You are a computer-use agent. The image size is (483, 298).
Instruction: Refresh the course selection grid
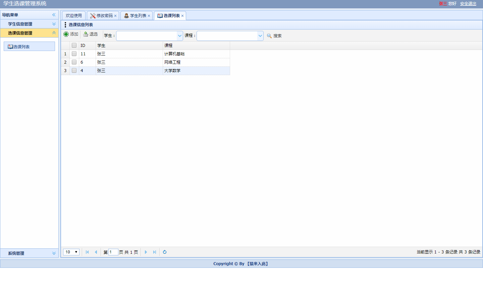point(165,252)
